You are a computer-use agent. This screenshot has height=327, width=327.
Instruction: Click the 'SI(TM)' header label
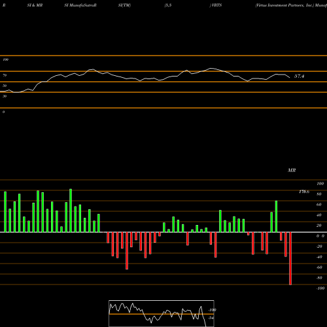point(124,5)
